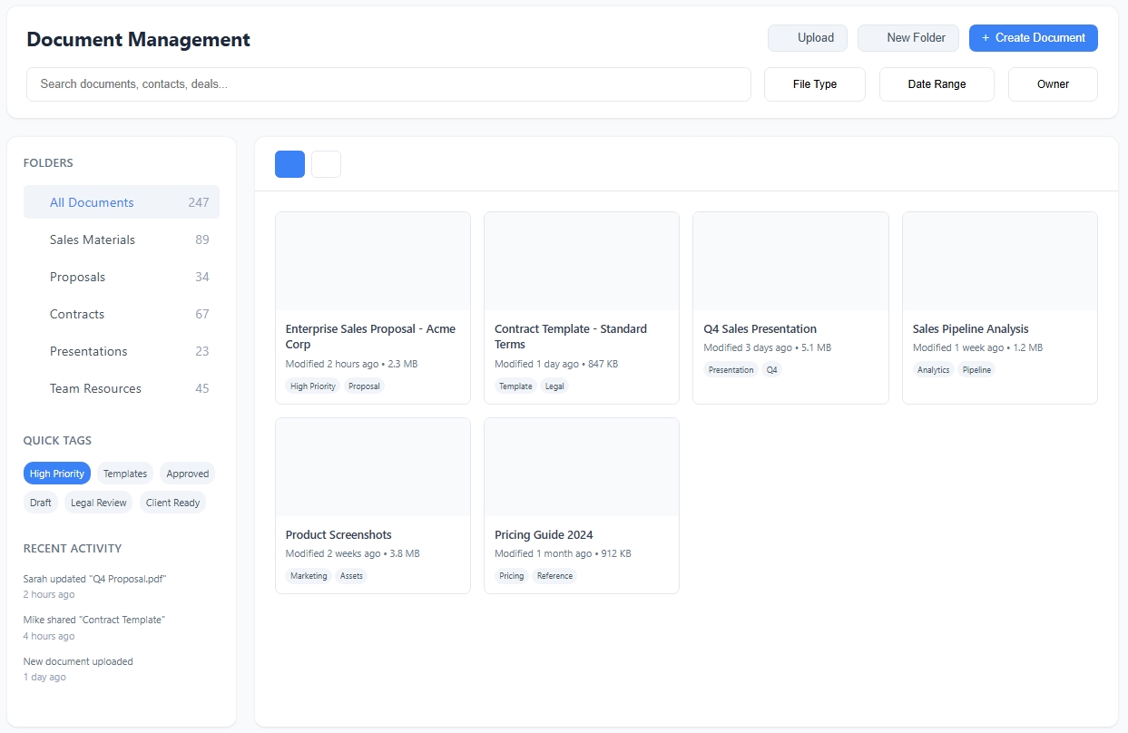This screenshot has width=1128, height=733.
Task: Open the Q4 Sales Presentation preview
Action: coord(790,261)
